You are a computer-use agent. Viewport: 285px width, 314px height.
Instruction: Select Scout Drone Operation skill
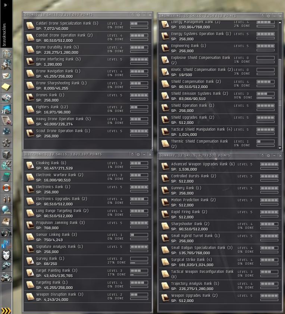click(87, 133)
